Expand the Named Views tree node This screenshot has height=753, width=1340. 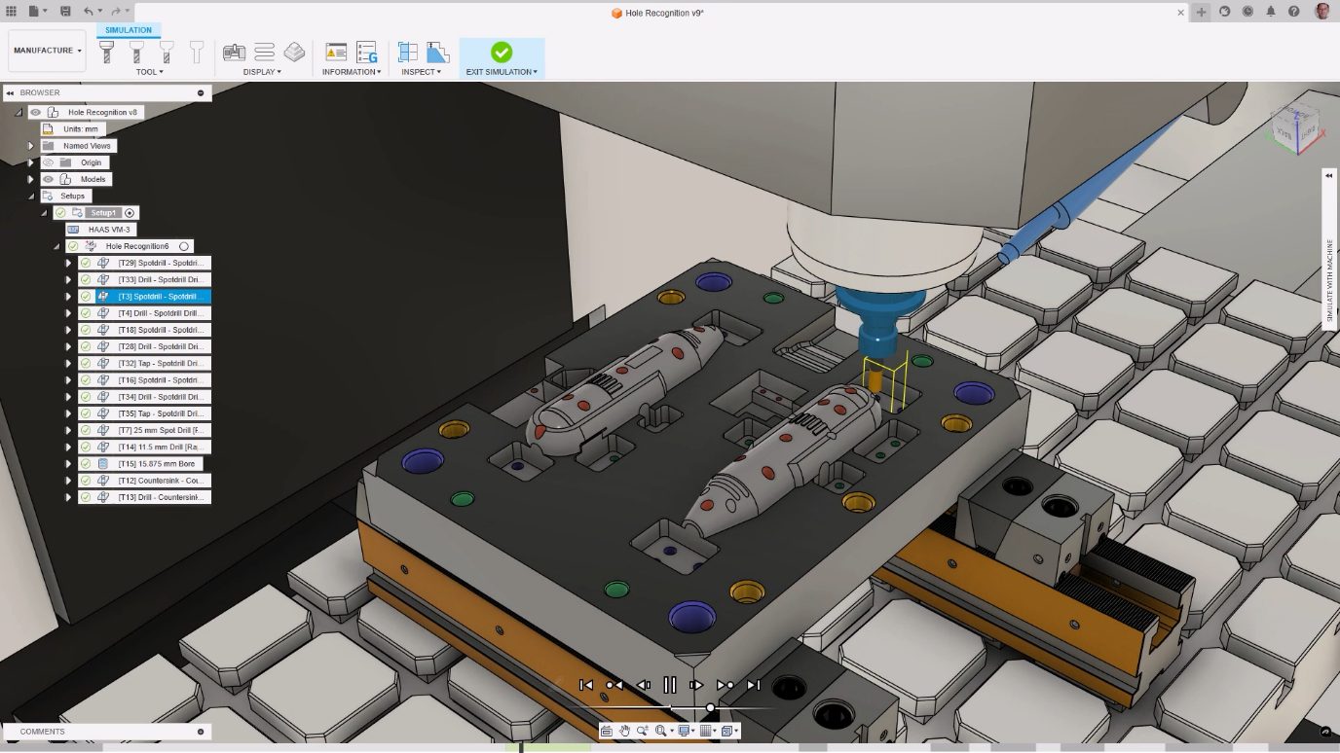(x=29, y=145)
